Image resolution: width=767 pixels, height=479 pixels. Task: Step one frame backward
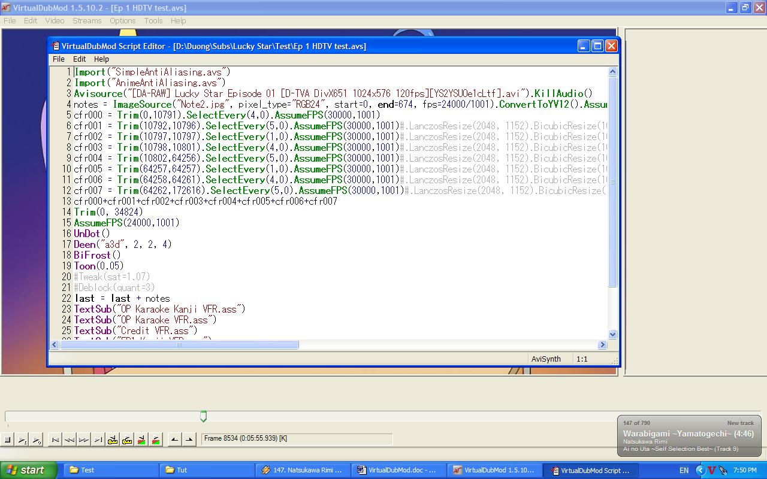[70, 439]
